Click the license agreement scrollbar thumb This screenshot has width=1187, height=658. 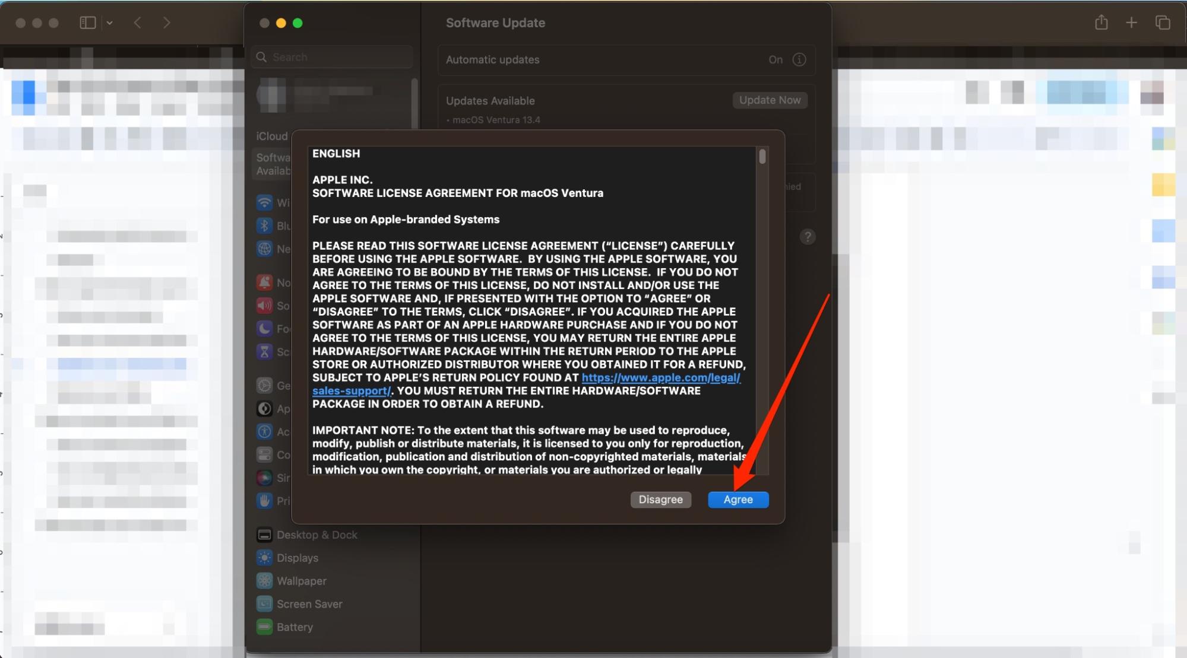(762, 157)
